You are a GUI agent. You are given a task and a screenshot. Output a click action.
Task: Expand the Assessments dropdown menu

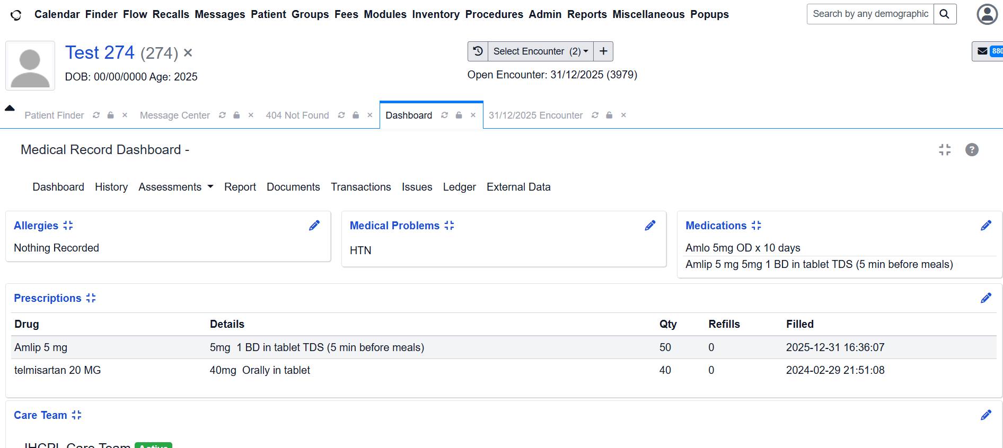coord(175,187)
